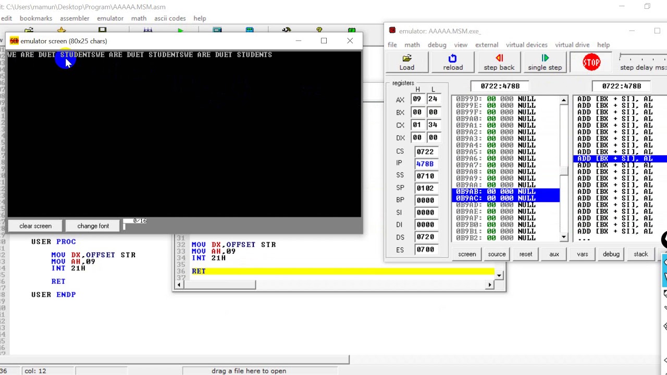
Task: Click the Load folder button in emulator
Action: 407,62
